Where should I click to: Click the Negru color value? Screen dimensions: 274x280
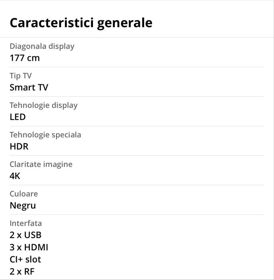click(23, 206)
